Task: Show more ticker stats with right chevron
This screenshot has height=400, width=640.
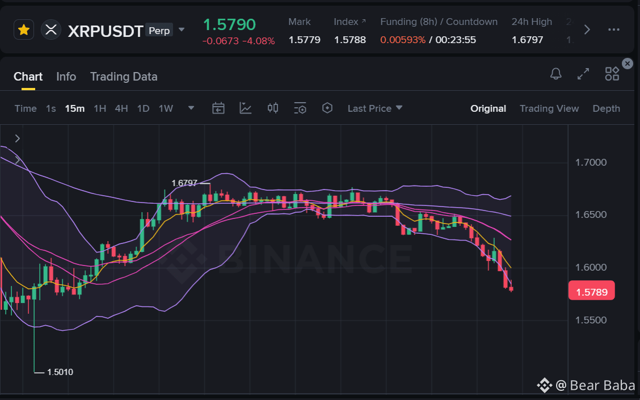Action: [587, 30]
